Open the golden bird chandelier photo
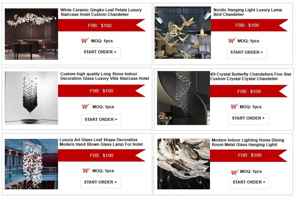This screenshot has width=297, height=199. coord(183,32)
